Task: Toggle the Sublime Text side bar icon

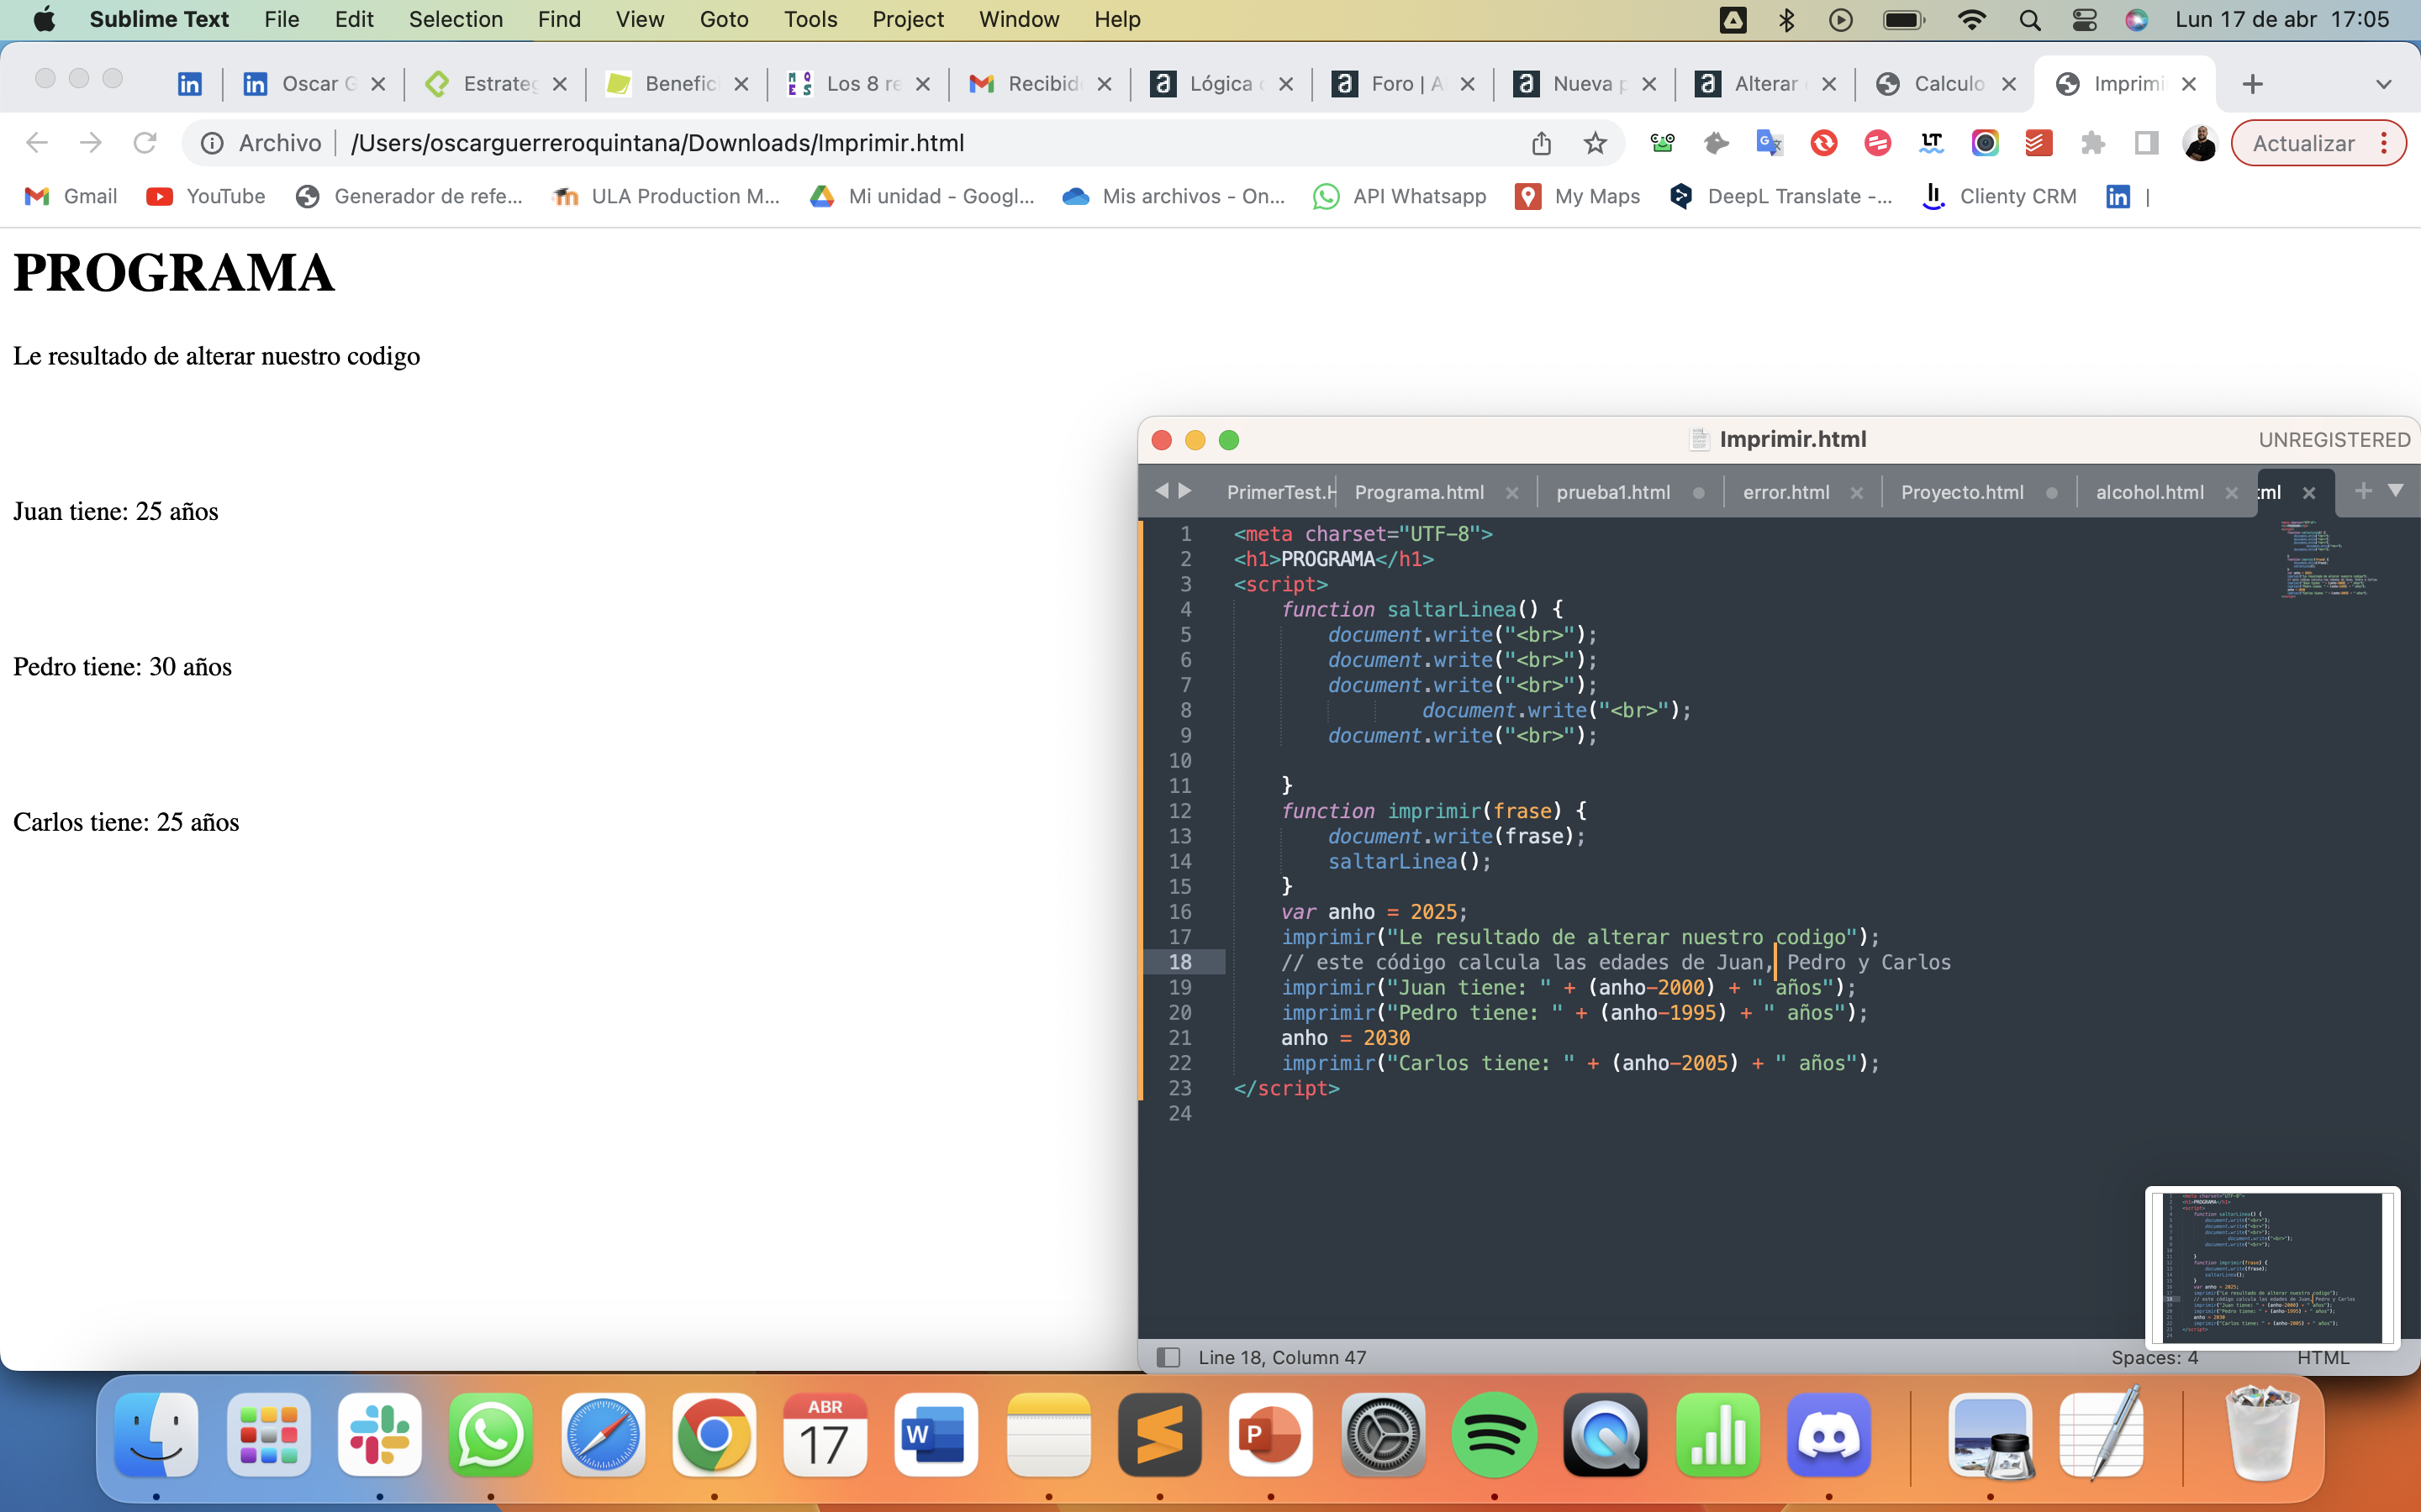Action: pyautogui.click(x=1168, y=1357)
